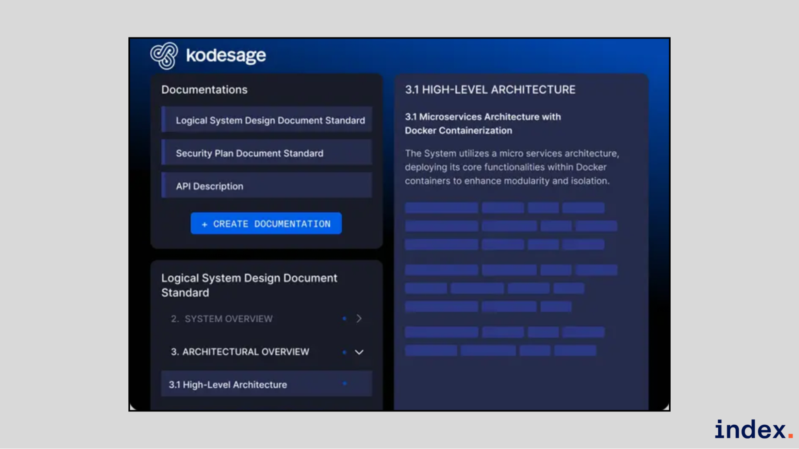Click the orange dot of index logo
Viewport: 799px width, 449px height.
point(790,435)
